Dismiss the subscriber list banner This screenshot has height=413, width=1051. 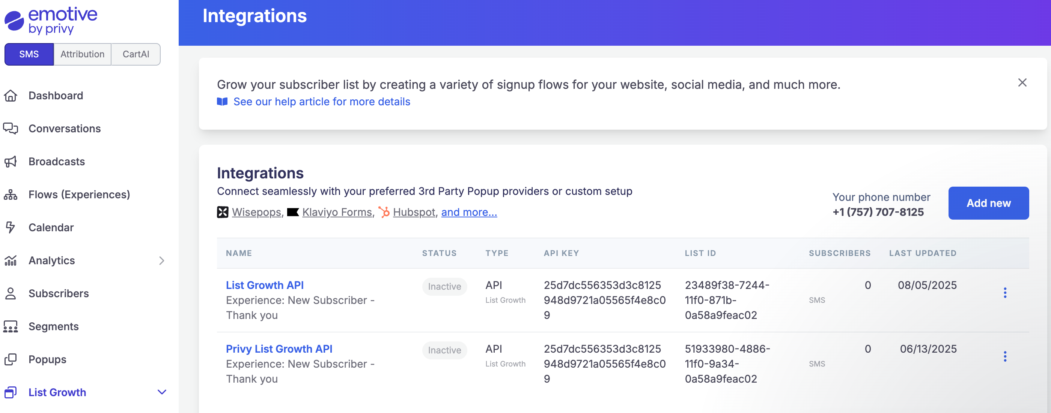click(x=1022, y=83)
